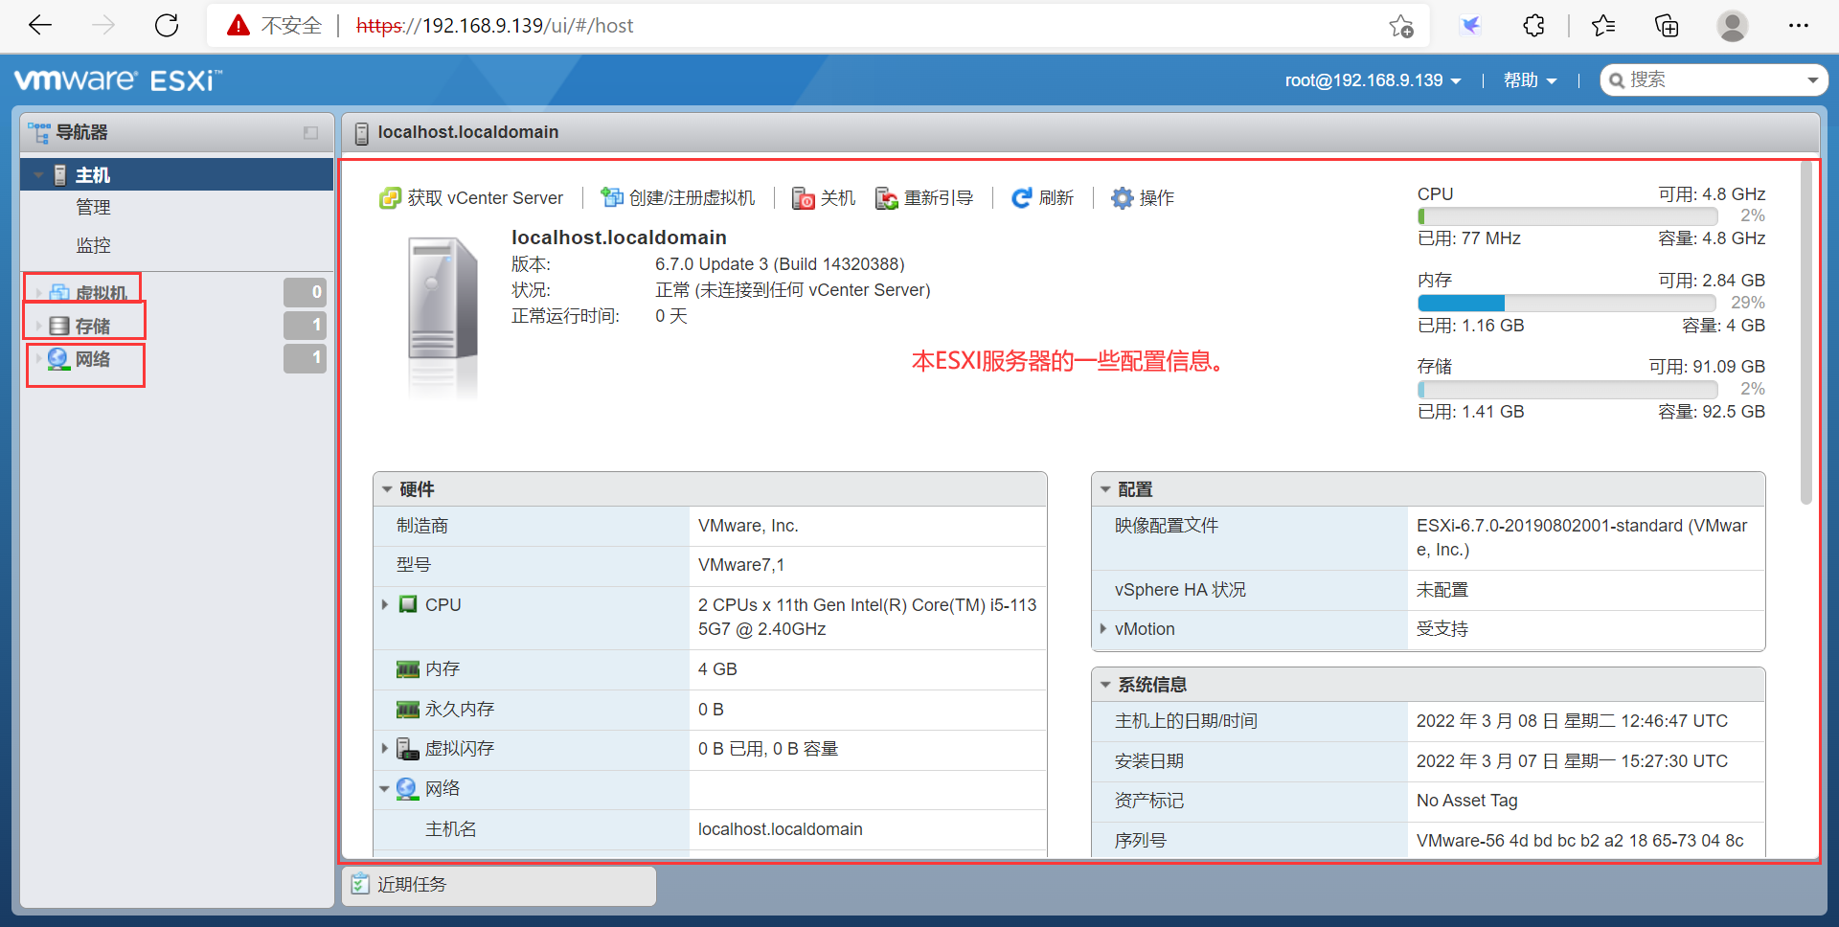1839x927 pixels.
Task: Add this page to favorites star icon
Action: (1401, 26)
